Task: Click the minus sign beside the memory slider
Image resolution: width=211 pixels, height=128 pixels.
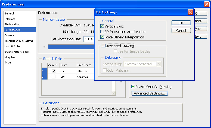Action: [x=44, y=47]
